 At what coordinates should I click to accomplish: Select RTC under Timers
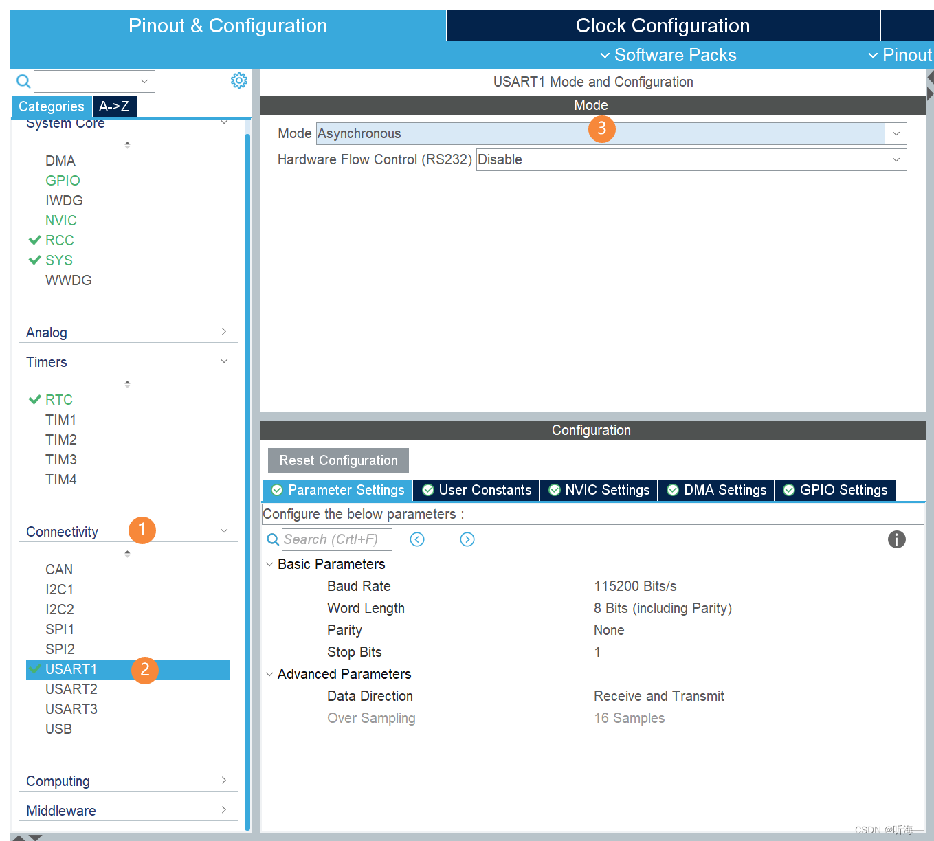[x=59, y=400]
